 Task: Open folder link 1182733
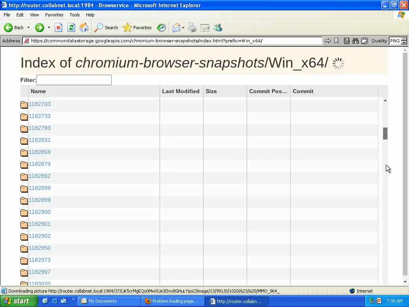40,116
